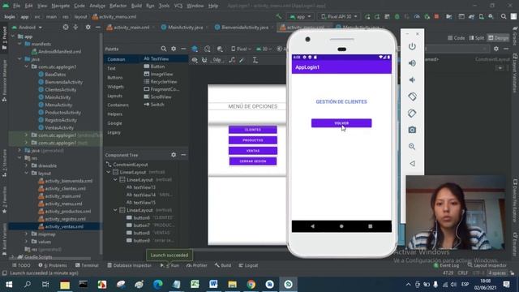Viewport: 519px width, 292px height.
Task: Tap the phone's back navigation button
Action: (x=313, y=226)
